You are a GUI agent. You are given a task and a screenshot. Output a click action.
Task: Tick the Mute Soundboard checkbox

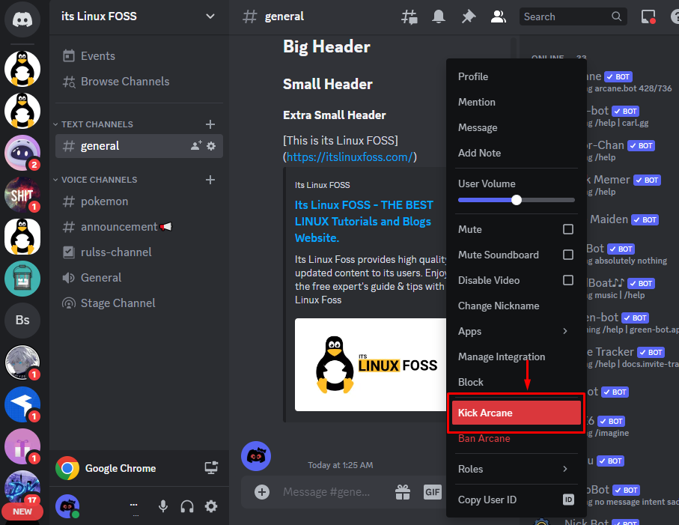pos(568,255)
